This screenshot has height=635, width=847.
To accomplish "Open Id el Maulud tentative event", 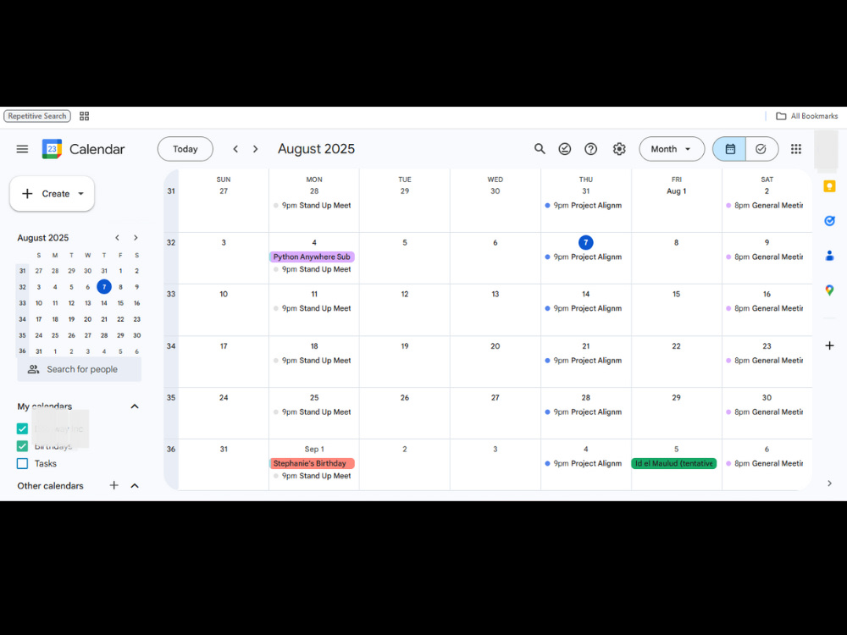I will [674, 463].
